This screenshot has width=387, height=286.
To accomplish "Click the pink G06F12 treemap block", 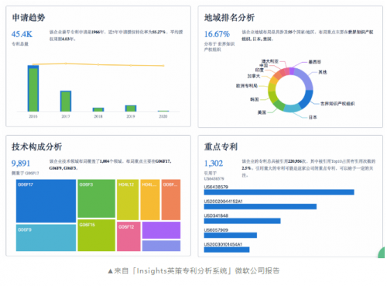I will (128, 236).
